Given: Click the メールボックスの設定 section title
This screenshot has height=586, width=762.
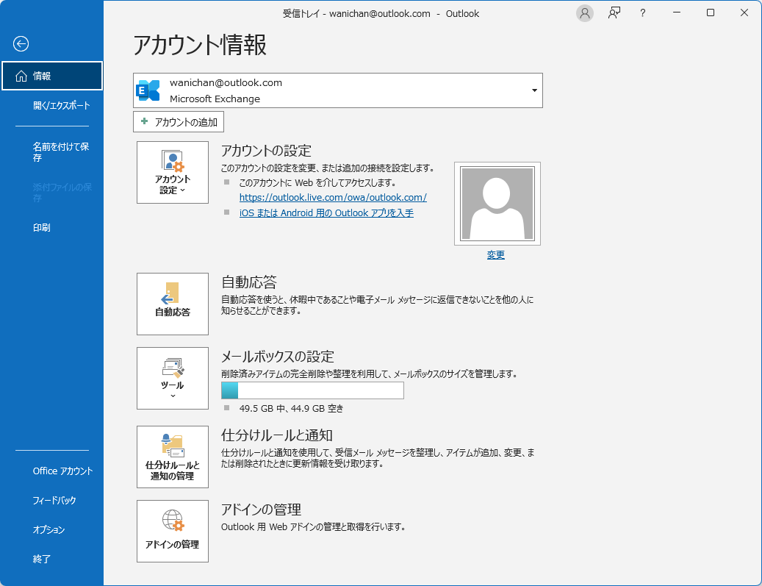Looking at the screenshot, I should point(278,357).
